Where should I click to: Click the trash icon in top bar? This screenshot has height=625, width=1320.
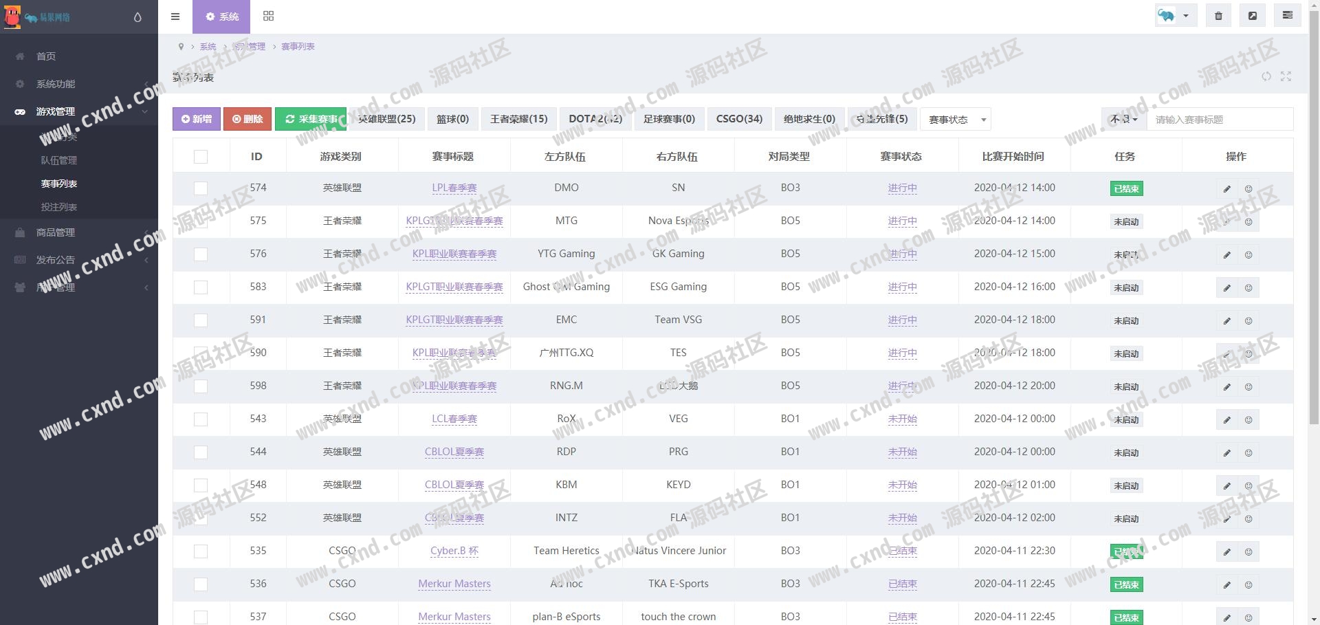[x=1218, y=16]
